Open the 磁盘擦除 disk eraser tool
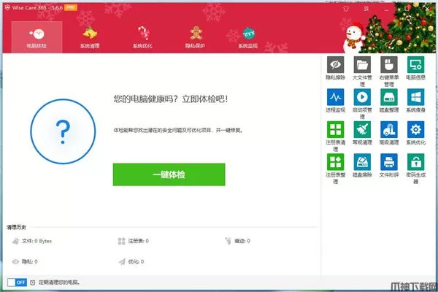The width and height of the screenshot is (438, 292). [x=362, y=166]
